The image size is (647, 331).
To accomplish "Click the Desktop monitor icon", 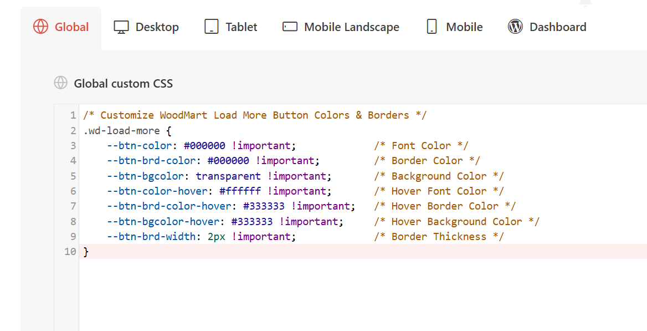I will (121, 27).
